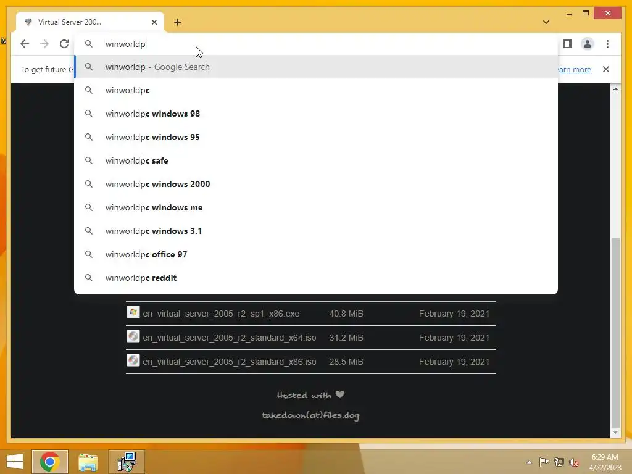Click the disc icon for standard_x86.iso
This screenshot has height=474, width=632.
133,360
